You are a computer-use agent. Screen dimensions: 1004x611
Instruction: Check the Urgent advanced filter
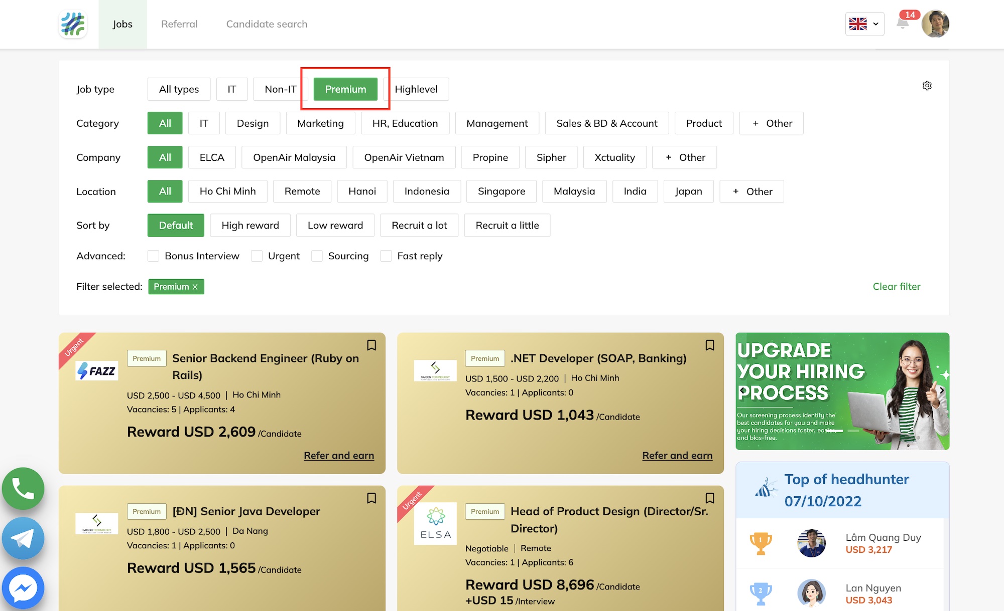pos(257,256)
